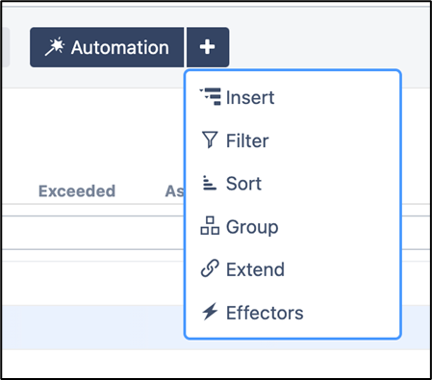Open the plus dropdown next to Automation

(x=208, y=47)
